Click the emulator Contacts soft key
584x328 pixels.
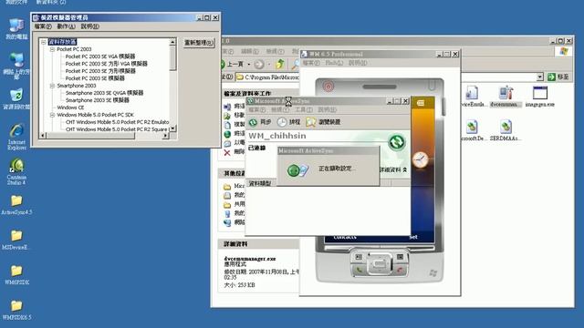[345, 237]
